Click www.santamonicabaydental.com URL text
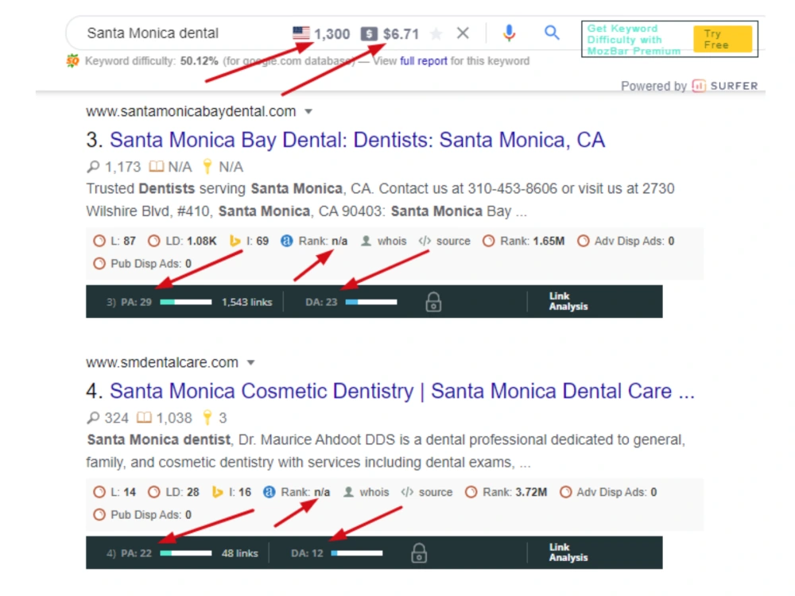 point(191,111)
